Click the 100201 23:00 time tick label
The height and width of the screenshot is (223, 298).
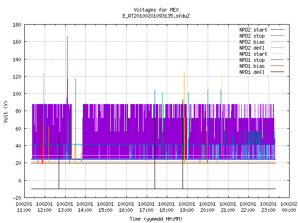point(268,207)
